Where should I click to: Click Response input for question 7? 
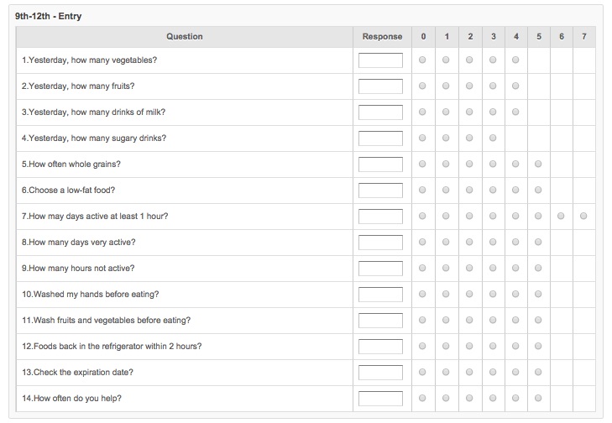[x=380, y=217]
